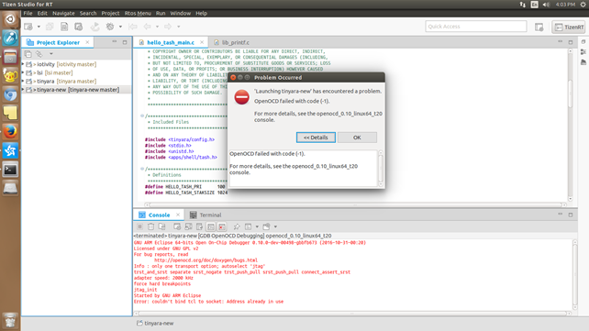This screenshot has height=331, width=589.
Task: Toggle Scroll Lock in Console
Action: click(x=188, y=226)
